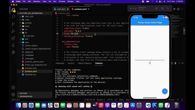
Task: Open Music app in the Dock
Action: point(101,105)
